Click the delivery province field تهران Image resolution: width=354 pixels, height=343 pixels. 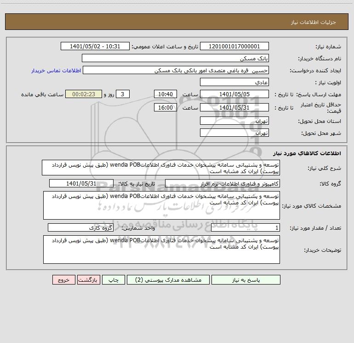click(x=234, y=121)
